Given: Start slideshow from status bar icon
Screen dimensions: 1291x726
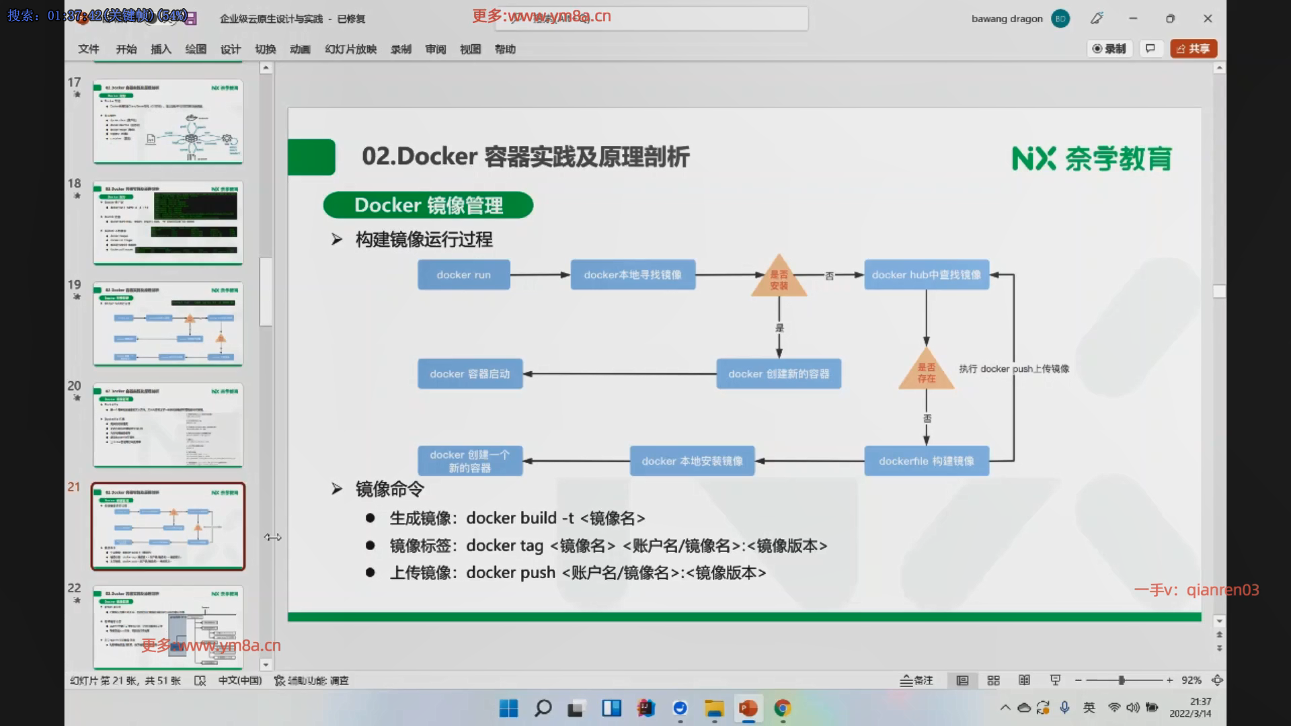Looking at the screenshot, I should pos(1055,680).
